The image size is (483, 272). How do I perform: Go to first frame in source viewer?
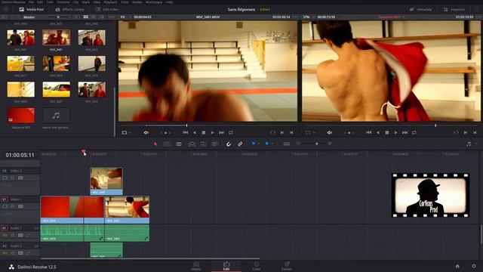point(185,133)
